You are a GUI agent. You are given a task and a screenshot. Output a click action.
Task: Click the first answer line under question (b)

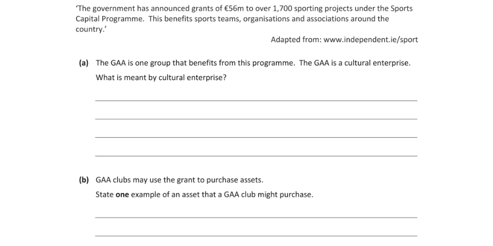(x=256, y=217)
